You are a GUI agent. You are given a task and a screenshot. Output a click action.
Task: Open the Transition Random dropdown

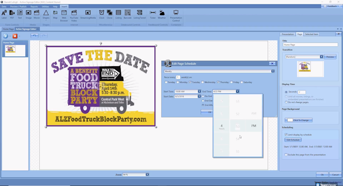(x=322, y=57)
